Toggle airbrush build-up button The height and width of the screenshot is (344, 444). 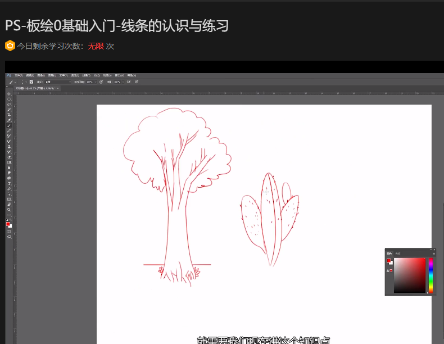pyautogui.click(x=129, y=82)
